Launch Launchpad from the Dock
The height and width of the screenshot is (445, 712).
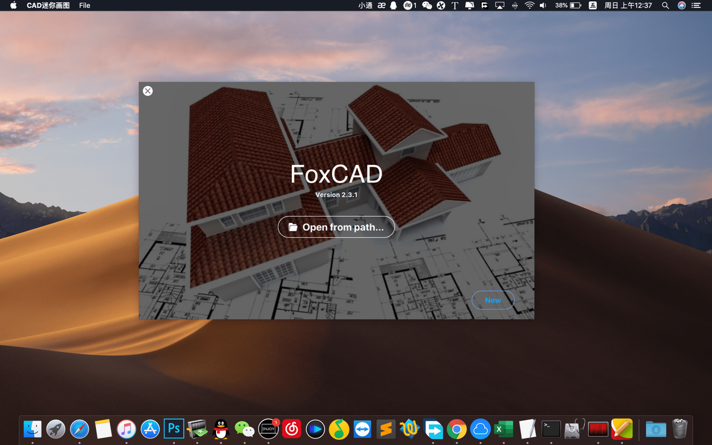(56, 428)
